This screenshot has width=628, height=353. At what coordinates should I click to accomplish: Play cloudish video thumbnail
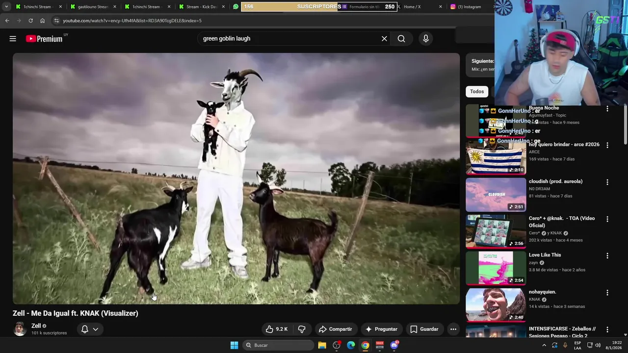496,194
